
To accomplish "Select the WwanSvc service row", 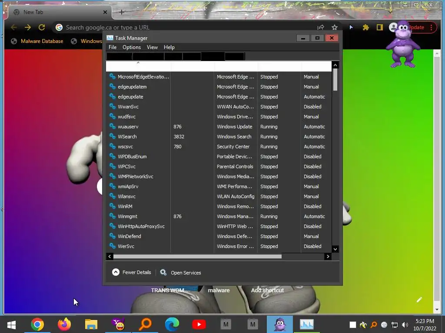I will tap(219, 107).
